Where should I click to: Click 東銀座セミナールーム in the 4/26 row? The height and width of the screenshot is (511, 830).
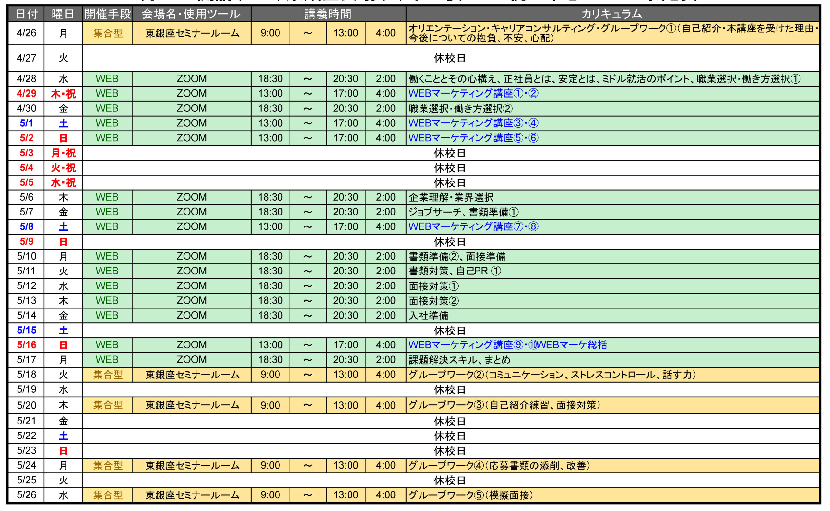tap(191, 33)
